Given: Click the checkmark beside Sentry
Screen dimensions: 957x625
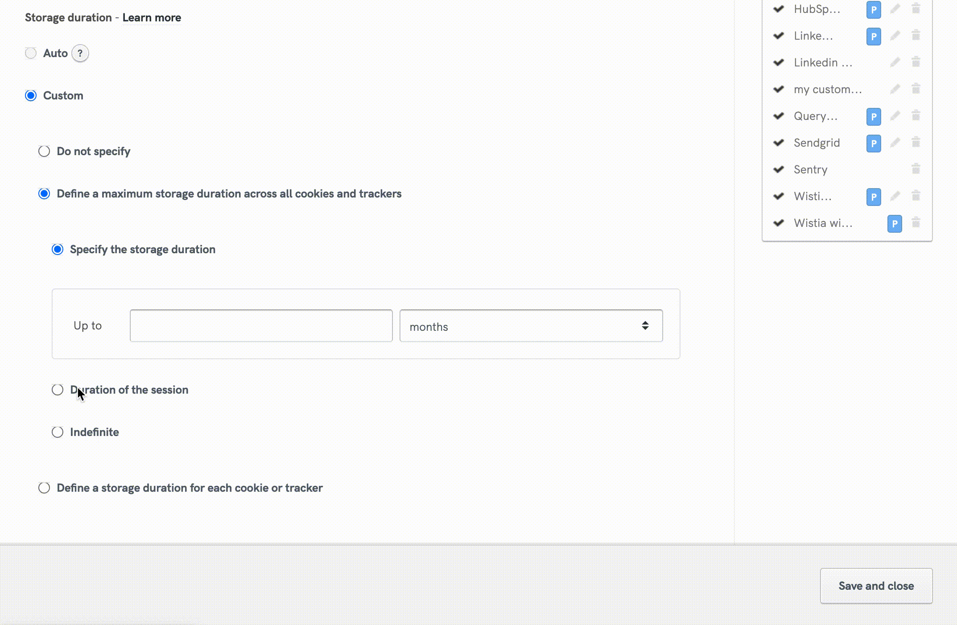Looking at the screenshot, I should (x=779, y=169).
